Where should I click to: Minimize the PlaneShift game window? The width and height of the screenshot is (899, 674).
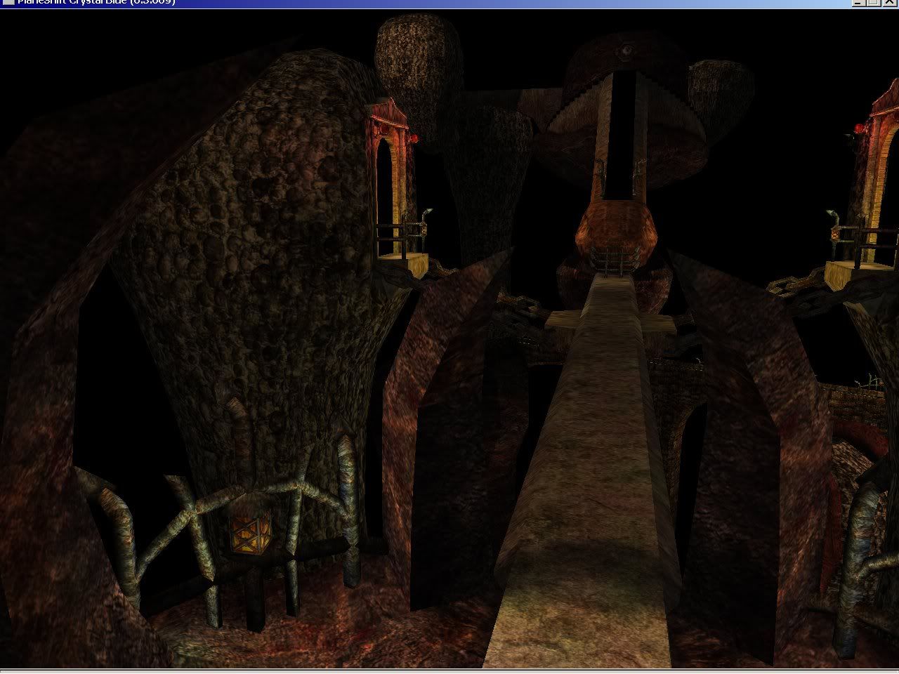point(860,2)
